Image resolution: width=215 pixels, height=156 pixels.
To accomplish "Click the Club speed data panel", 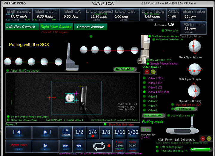I will pyautogui.click(x=99, y=15).
